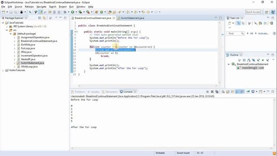The width and height of the screenshot is (277, 156).
Task: Click the Console horizontal scrollbar
Action: tap(171, 148)
